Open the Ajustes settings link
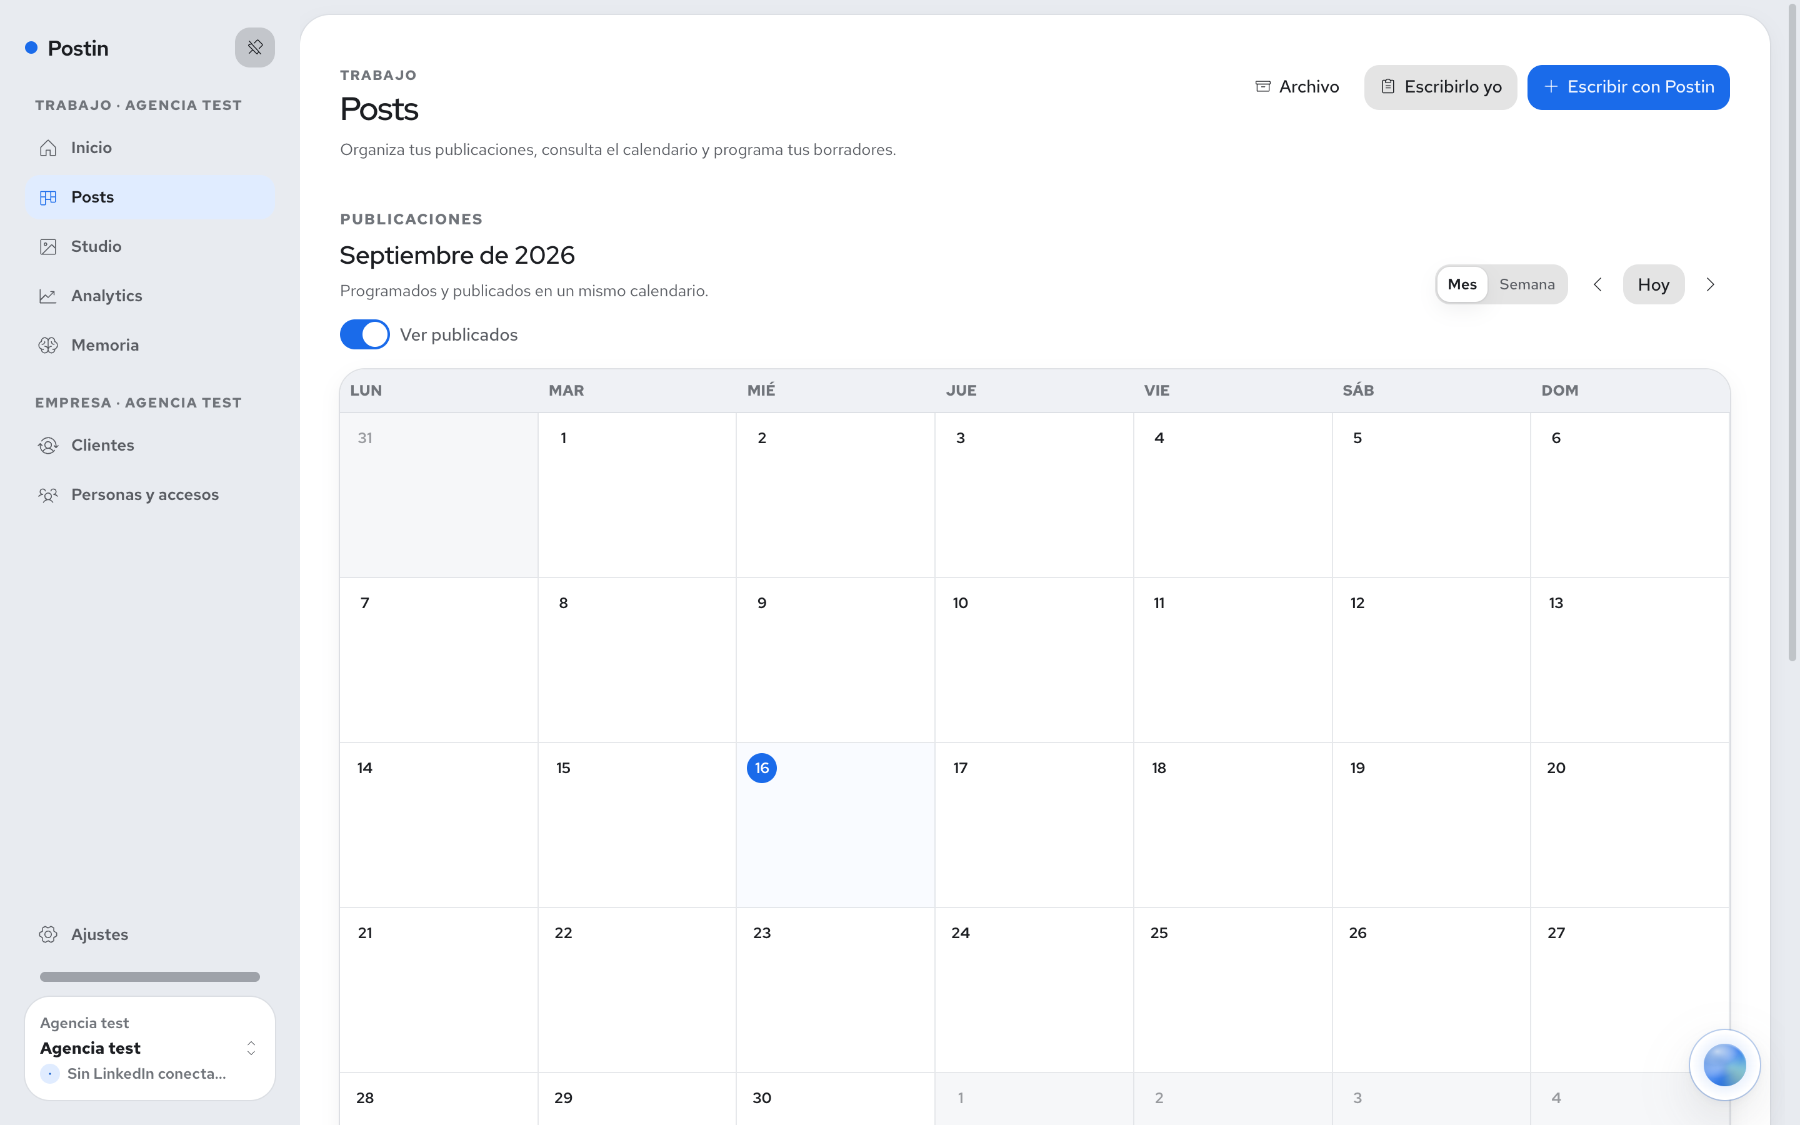 [x=150, y=934]
